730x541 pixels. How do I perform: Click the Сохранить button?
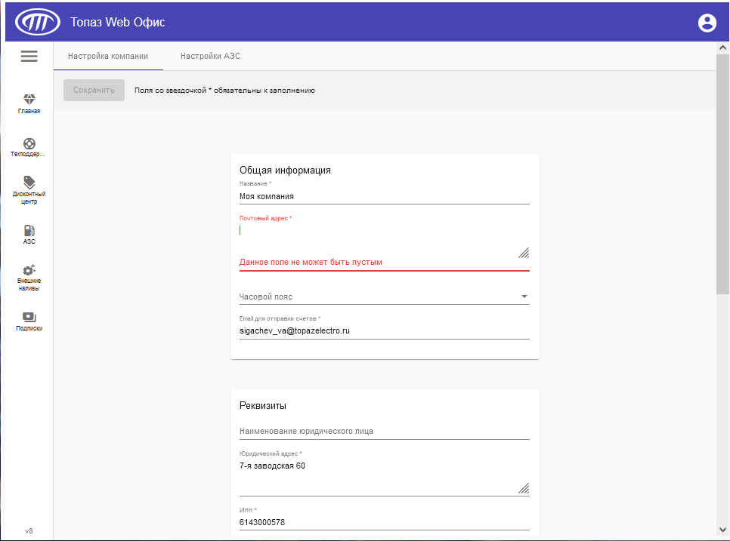pos(94,91)
